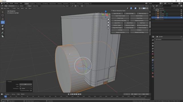Open the Add Modifier dropdown
This screenshot has width=183, height=102.
168,40
